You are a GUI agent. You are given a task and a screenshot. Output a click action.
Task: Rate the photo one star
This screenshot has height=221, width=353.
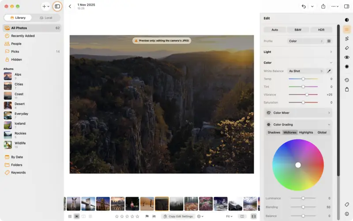pyautogui.click(x=116, y=216)
